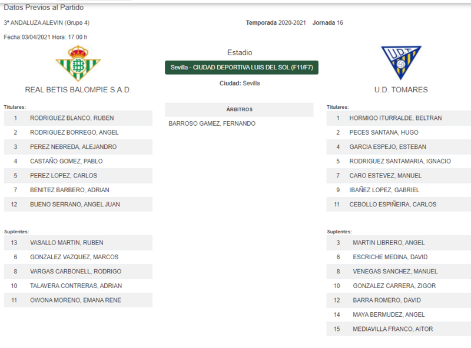This screenshot has height=348, width=471.
Task: Select the U.D. TOMARES team name
Action: click(x=401, y=90)
